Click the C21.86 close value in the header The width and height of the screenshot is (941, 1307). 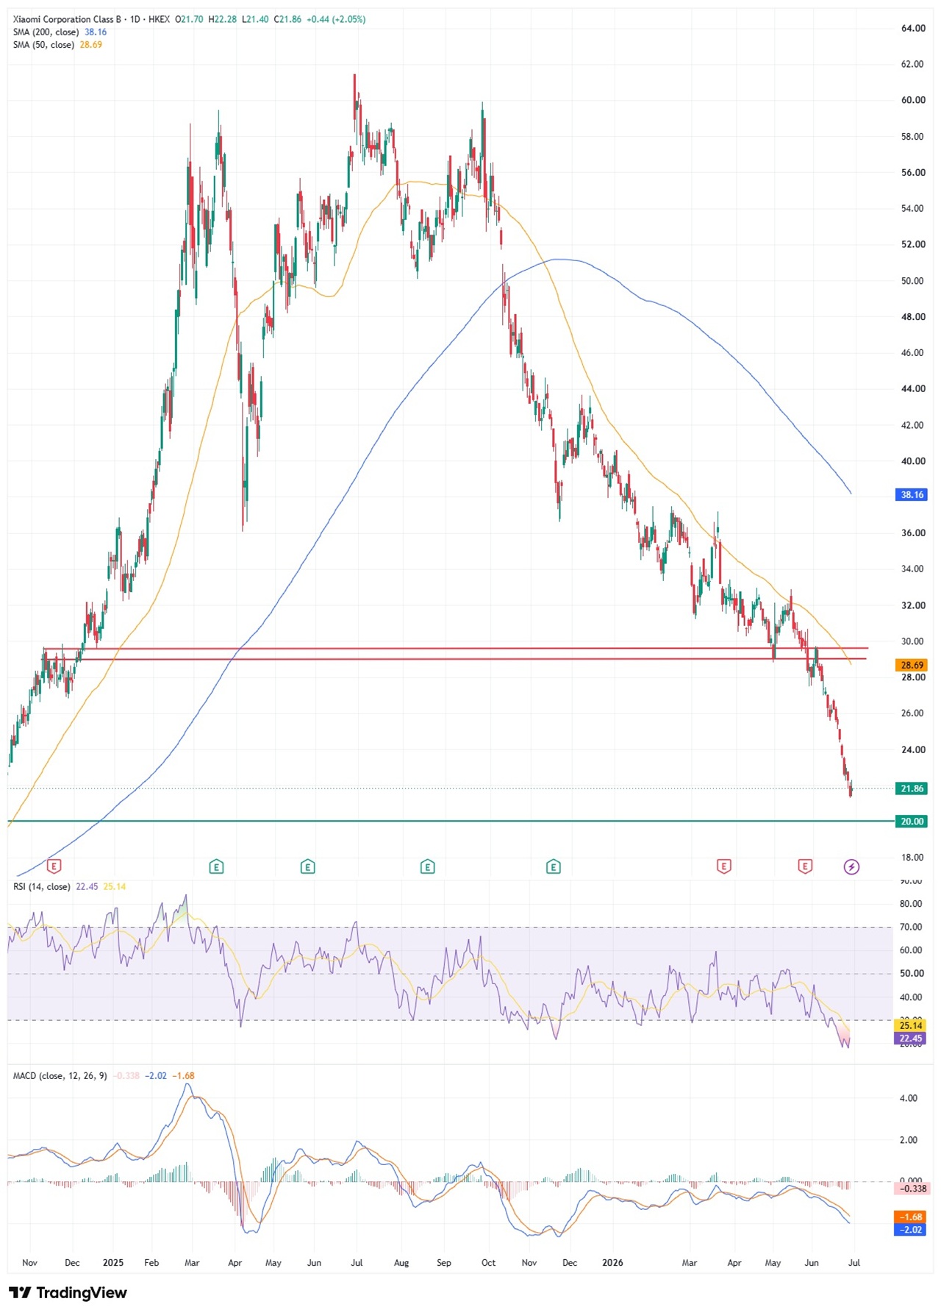tap(287, 19)
